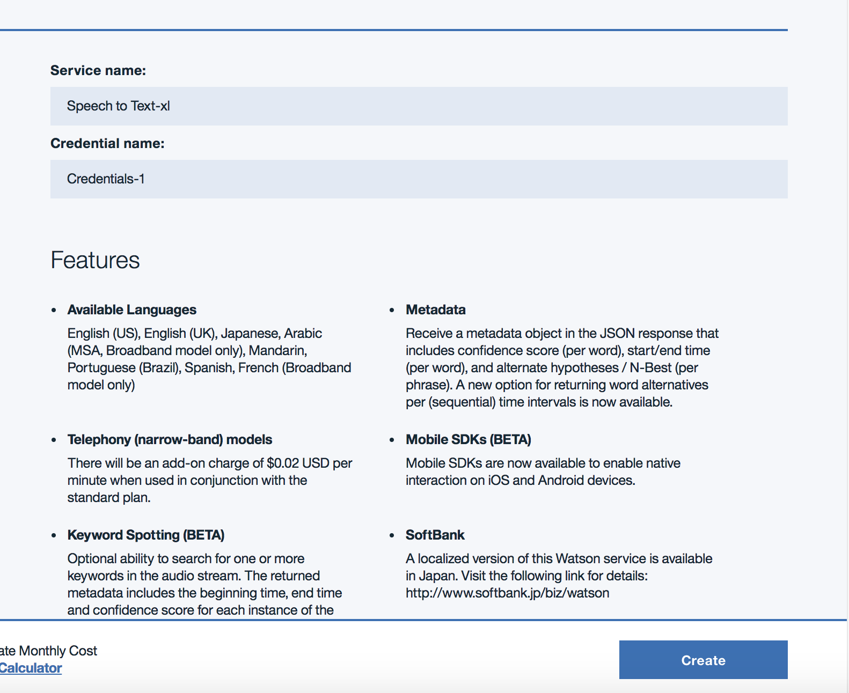The height and width of the screenshot is (693, 849).
Task: Click the Metadata feature title
Action: (x=435, y=309)
